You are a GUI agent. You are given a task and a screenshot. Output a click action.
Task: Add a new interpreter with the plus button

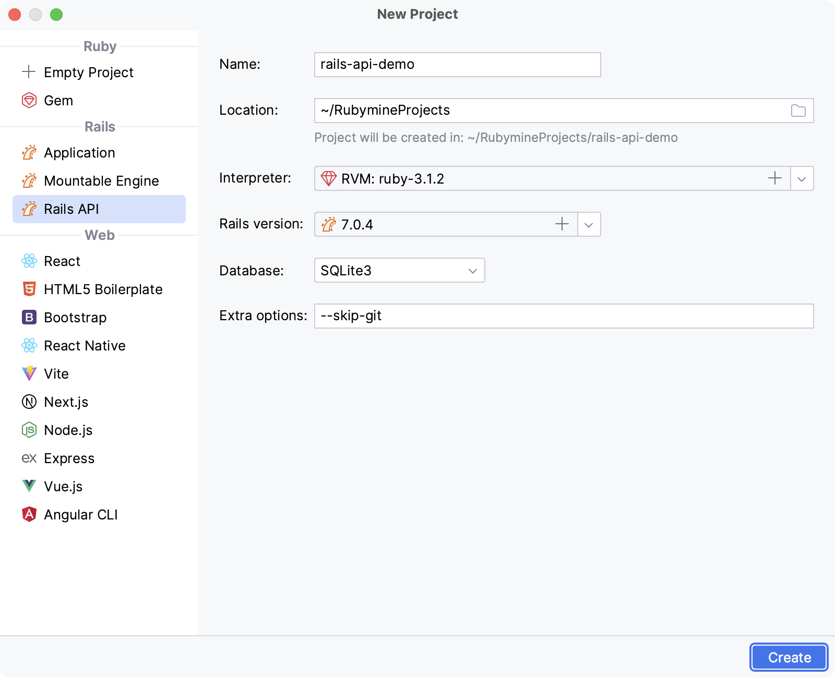(774, 178)
